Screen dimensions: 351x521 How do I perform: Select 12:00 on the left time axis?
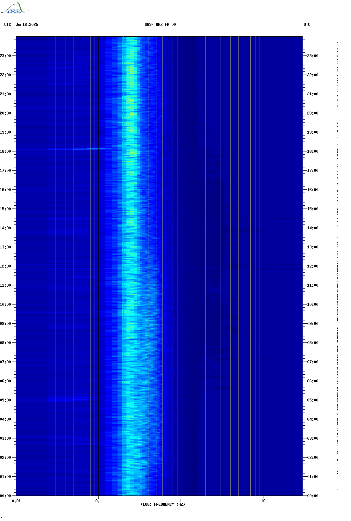click(x=5, y=266)
